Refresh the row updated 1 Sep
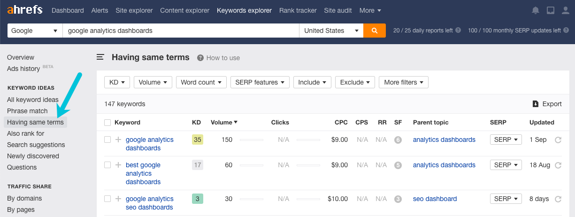 [558, 140]
